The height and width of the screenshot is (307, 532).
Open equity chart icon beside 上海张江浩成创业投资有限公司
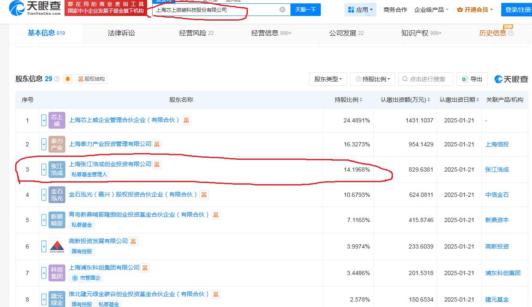point(157,164)
